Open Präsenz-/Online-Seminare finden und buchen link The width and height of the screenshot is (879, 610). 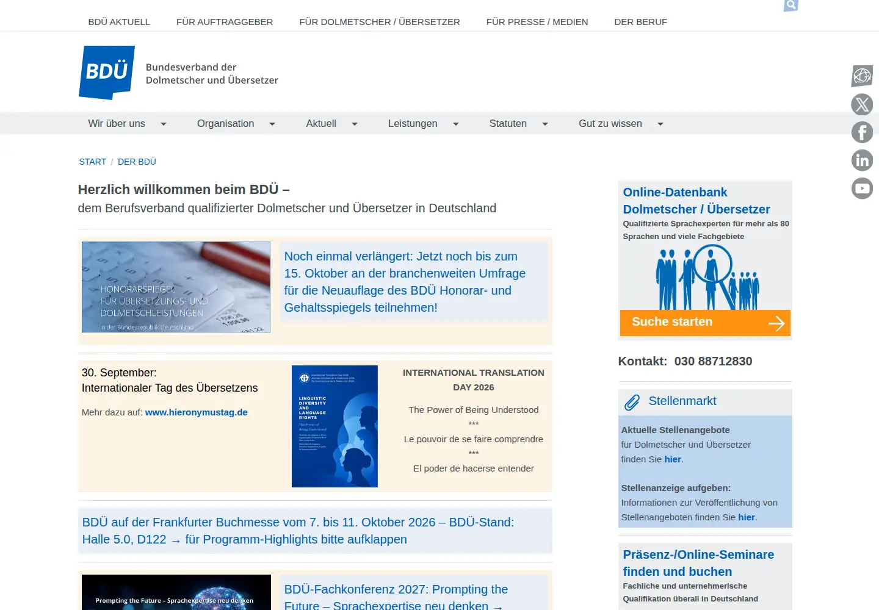698,563
